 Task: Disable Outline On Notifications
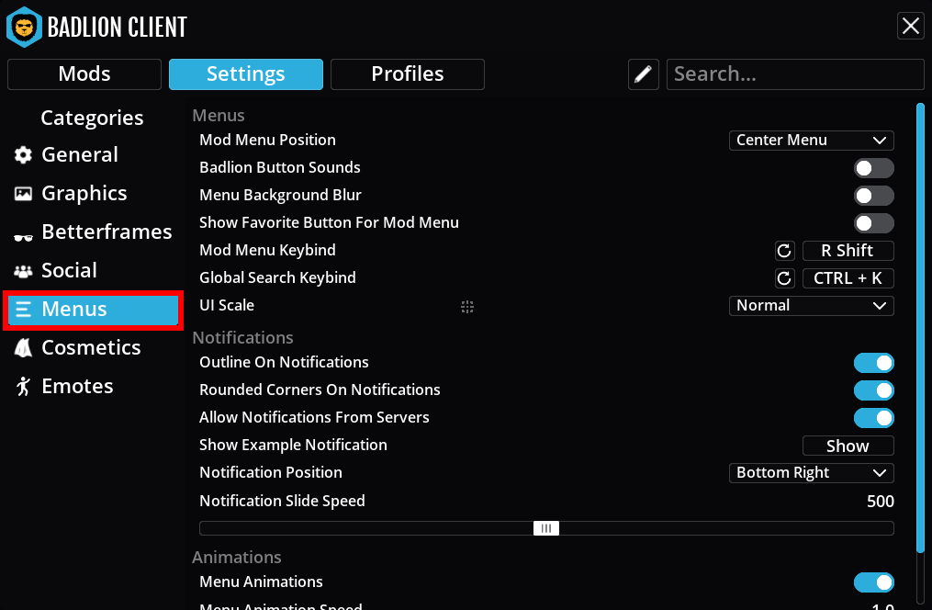coord(873,363)
